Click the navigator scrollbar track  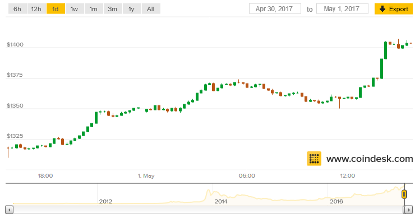click(208, 210)
